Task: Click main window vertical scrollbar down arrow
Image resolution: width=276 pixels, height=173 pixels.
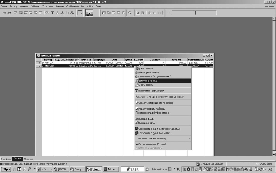Action: [274, 155]
